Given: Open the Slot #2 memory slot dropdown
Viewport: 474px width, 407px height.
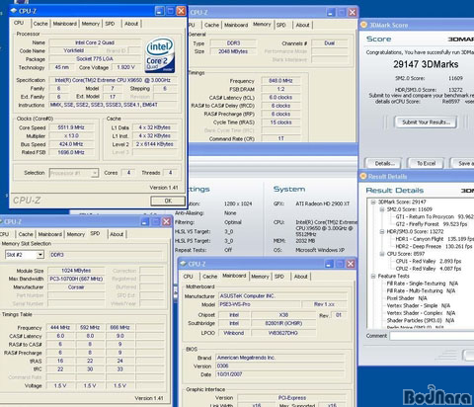Looking at the screenshot, I should [40, 255].
